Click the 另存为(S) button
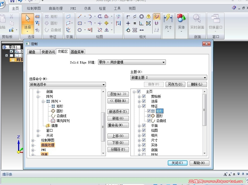Viewport: 248px width, 185px height. (x=175, y=84)
